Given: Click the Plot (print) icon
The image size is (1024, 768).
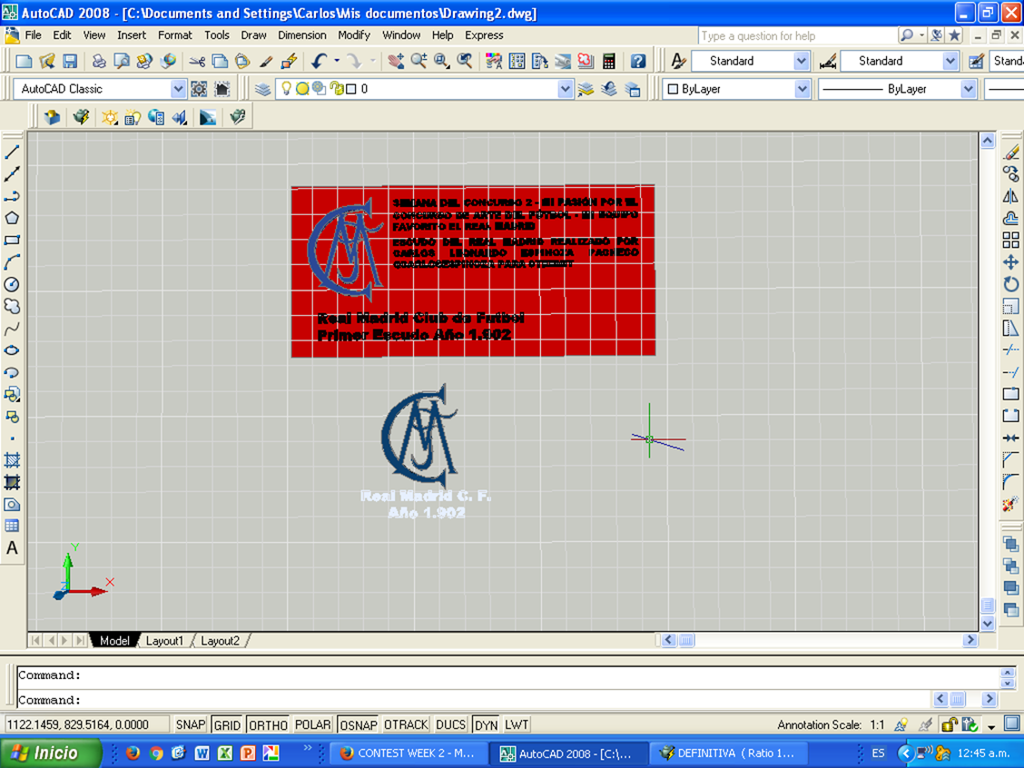Looking at the screenshot, I should pos(99,61).
